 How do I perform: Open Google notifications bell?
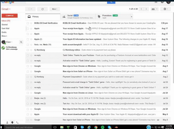click(x=162, y=2)
